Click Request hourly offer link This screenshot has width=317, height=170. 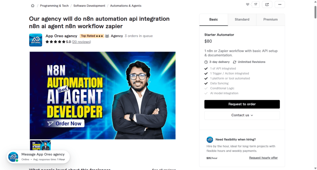pyautogui.click(x=263, y=158)
